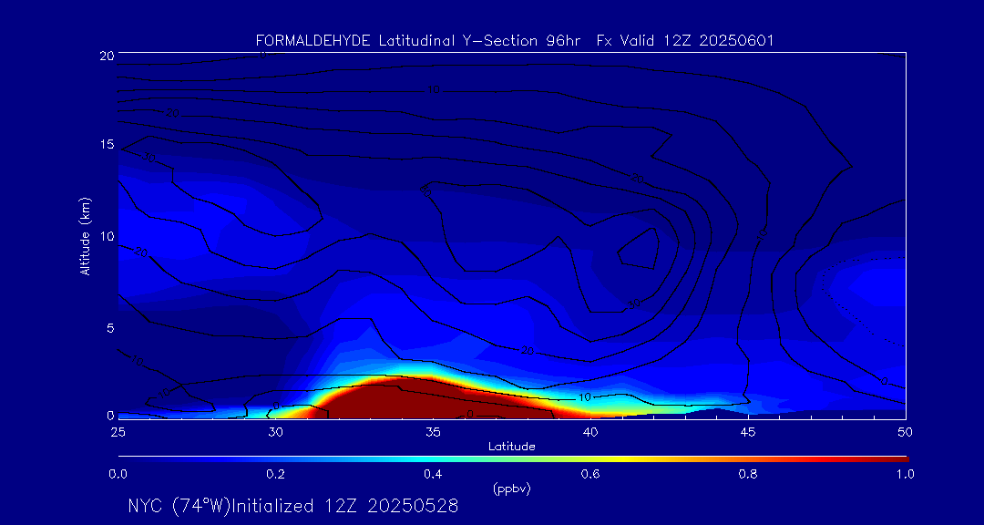Click the latitude tick label "30"
The image size is (984, 525).
[275, 431]
